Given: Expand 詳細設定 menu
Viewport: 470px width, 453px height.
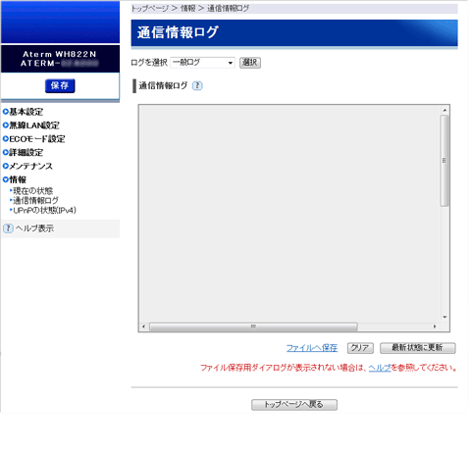Looking at the screenshot, I should coord(26,152).
